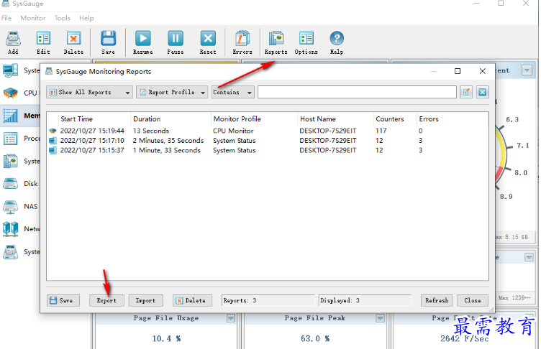The image size is (541, 349).
Task: Click the counters value 117
Action: point(381,131)
